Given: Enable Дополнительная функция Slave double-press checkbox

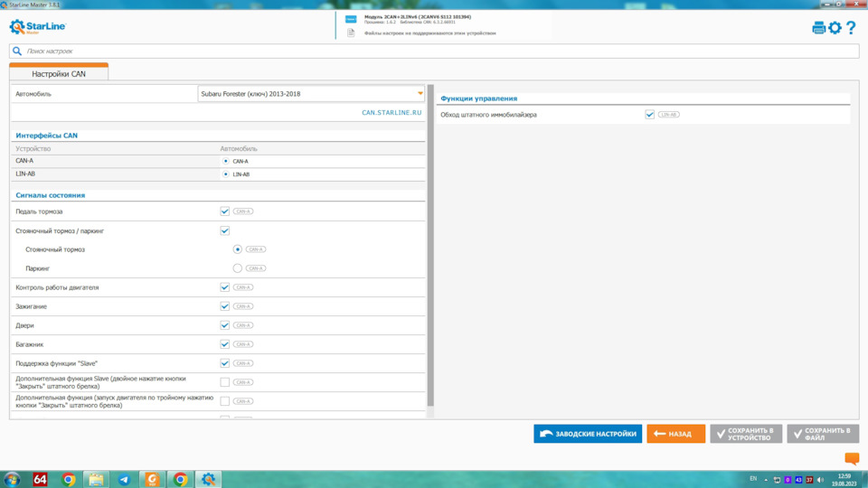Looking at the screenshot, I should click(225, 382).
